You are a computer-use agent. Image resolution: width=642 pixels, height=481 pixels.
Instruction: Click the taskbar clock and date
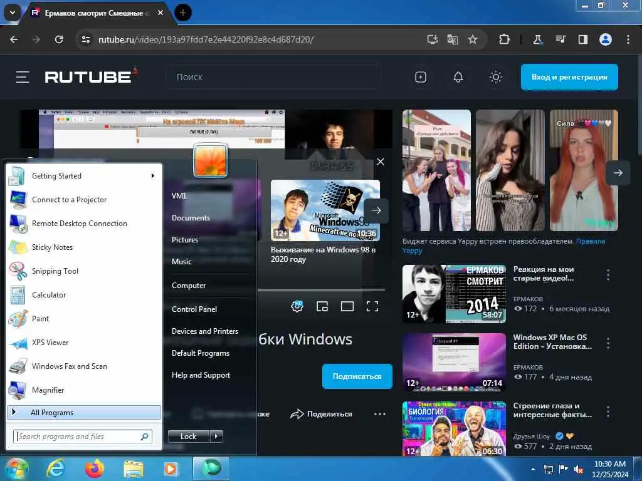click(609, 469)
